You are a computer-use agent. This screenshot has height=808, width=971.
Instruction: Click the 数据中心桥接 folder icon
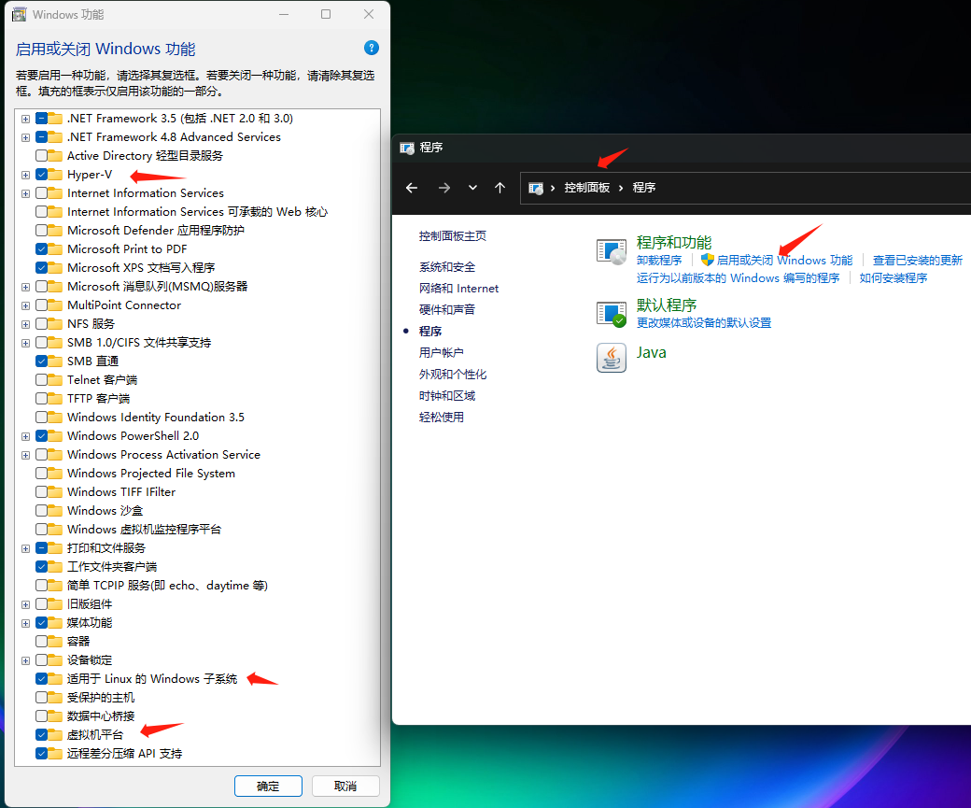[x=56, y=716]
